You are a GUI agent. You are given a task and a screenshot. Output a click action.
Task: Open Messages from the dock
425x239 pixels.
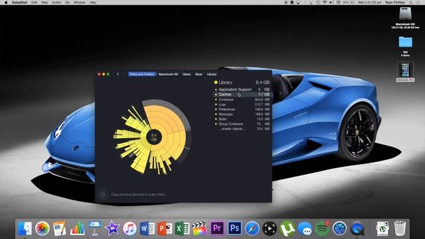tap(305, 228)
